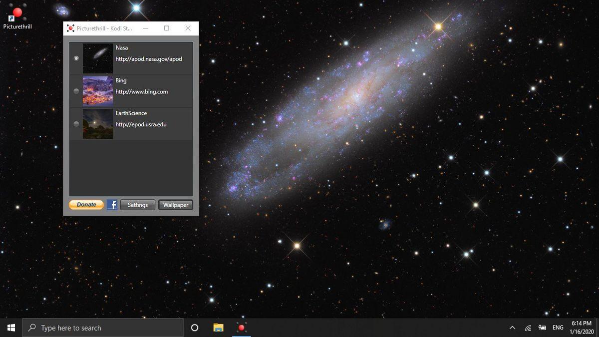Viewport: 599px width, 337px height.
Task: Maximize the Picturethrill window
Action: [167, 28]
